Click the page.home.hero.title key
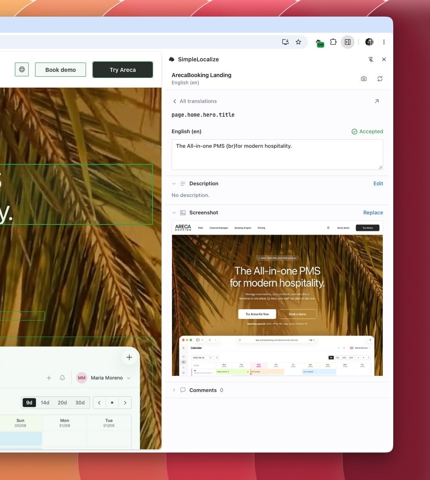 click(x=203, y=115)
